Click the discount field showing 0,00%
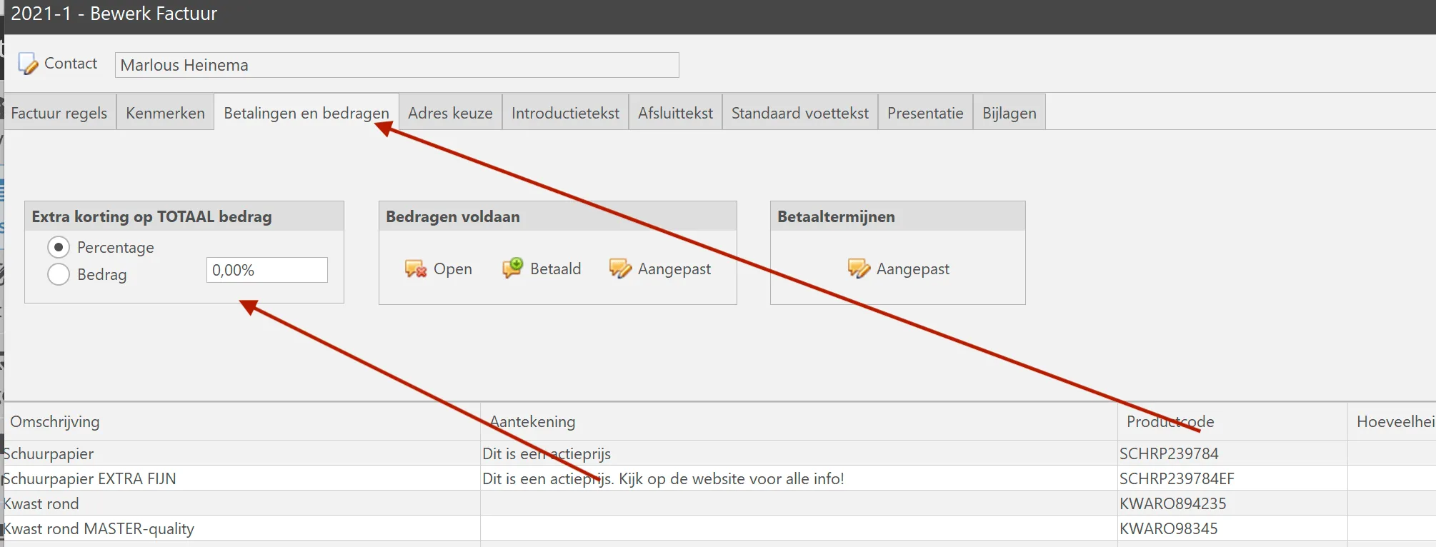This screenshot has height=547, width=1436. point(267,270)
